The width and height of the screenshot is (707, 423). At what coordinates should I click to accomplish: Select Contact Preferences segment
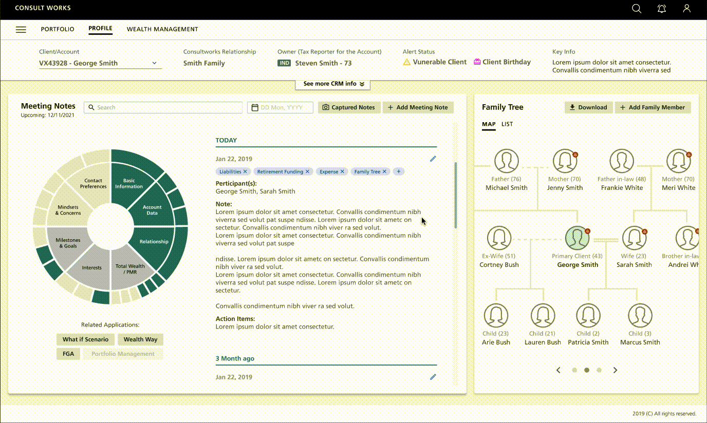click(x=94, y=183)
